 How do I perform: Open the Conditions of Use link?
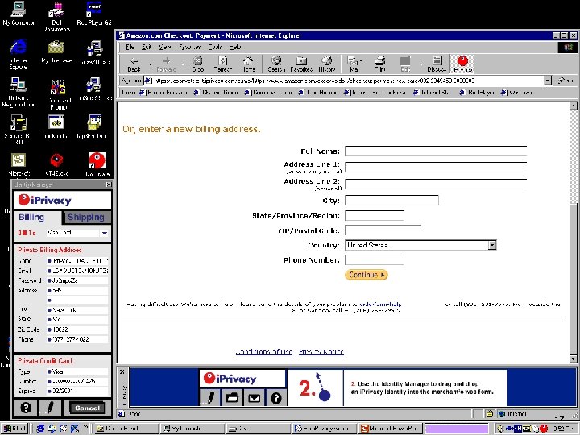pos(265,352)
